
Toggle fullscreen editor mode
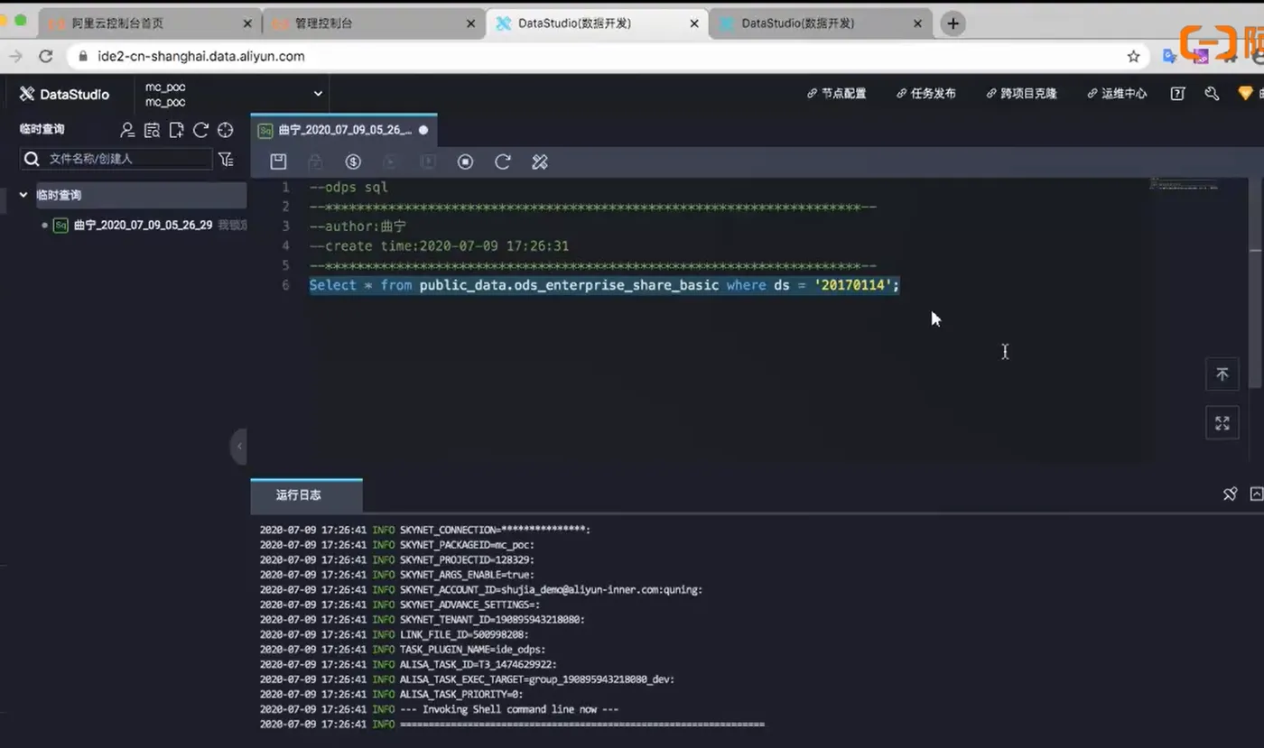1222,422
